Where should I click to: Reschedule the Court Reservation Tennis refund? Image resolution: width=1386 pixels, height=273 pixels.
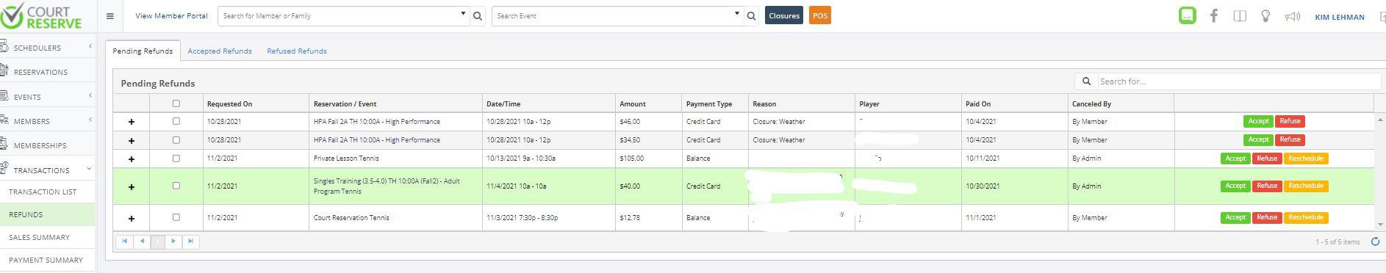1306,217
